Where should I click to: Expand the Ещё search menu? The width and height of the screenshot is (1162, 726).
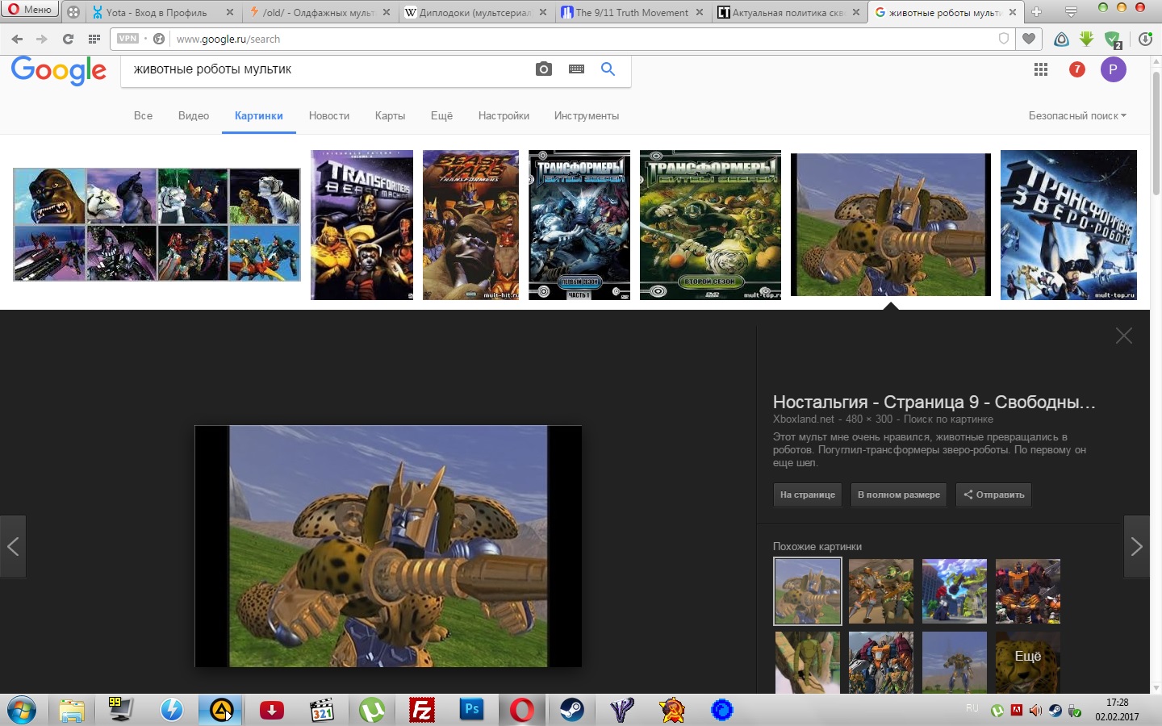[441, 115]
